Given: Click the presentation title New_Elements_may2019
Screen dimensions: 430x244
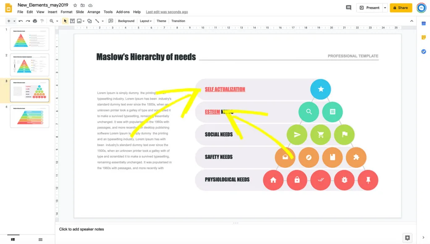Looking at the screenshot, I should coord(43,5).
